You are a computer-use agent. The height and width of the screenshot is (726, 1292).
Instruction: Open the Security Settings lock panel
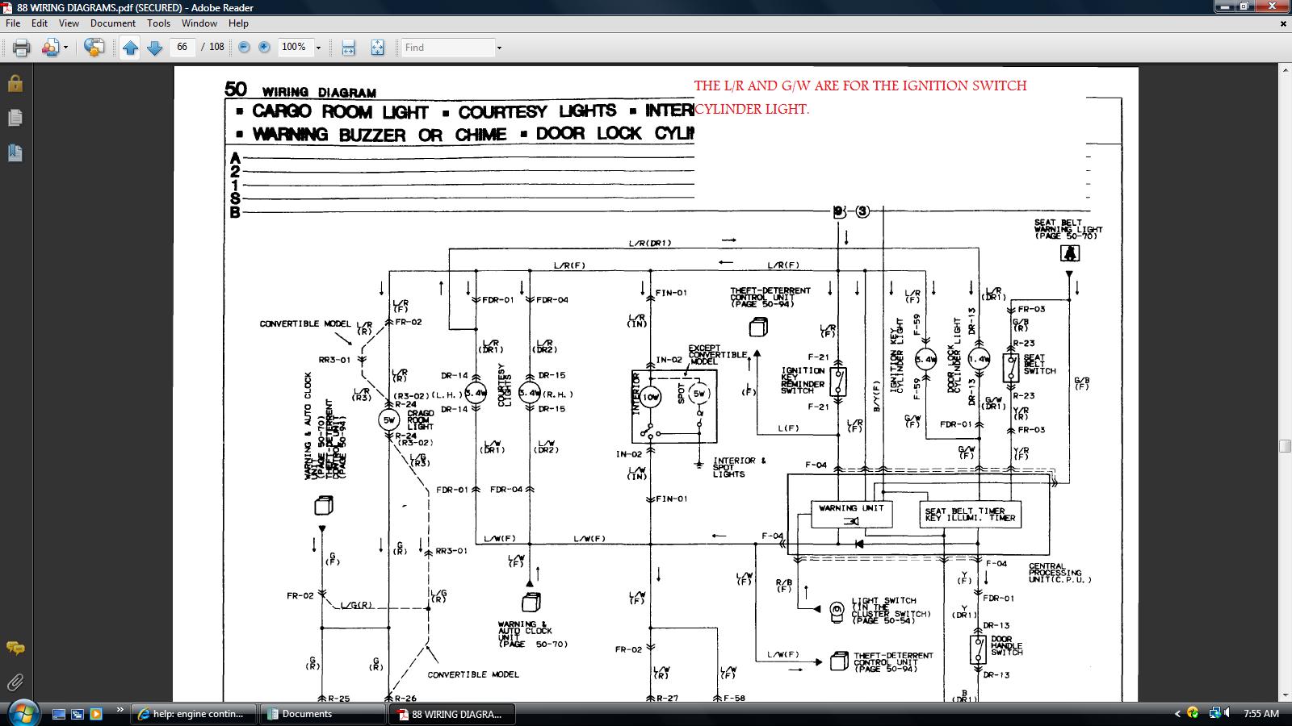pyautogui.click(x=15, y=83)
